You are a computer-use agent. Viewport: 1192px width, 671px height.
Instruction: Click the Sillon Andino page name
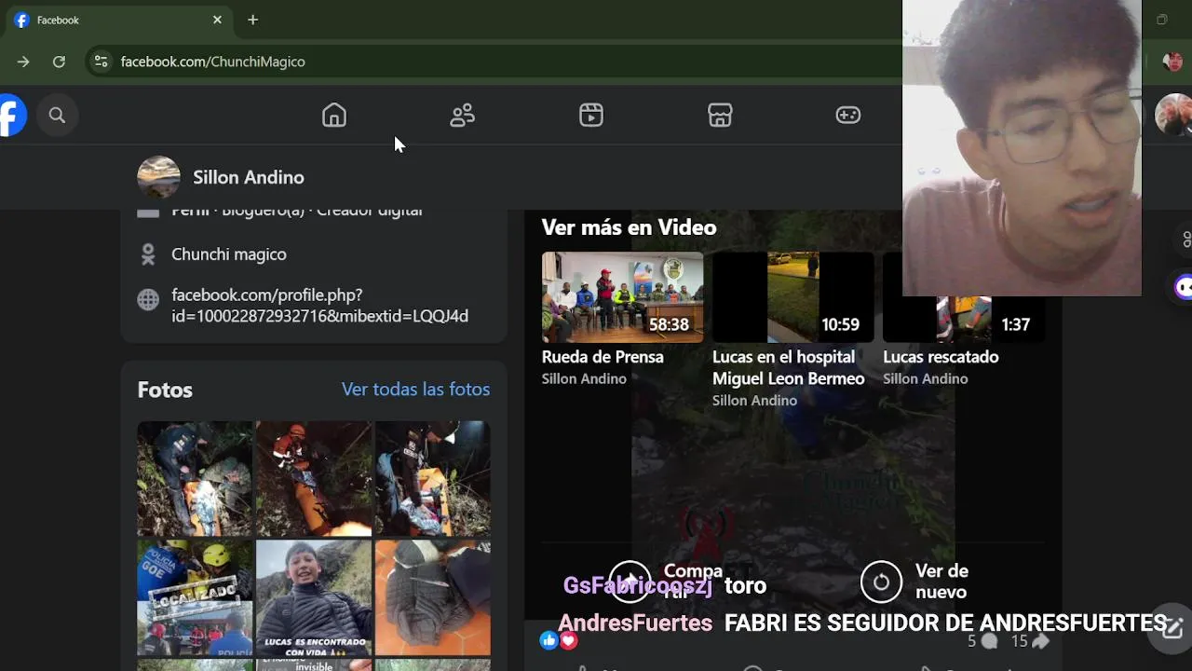(x=249, y=177)
